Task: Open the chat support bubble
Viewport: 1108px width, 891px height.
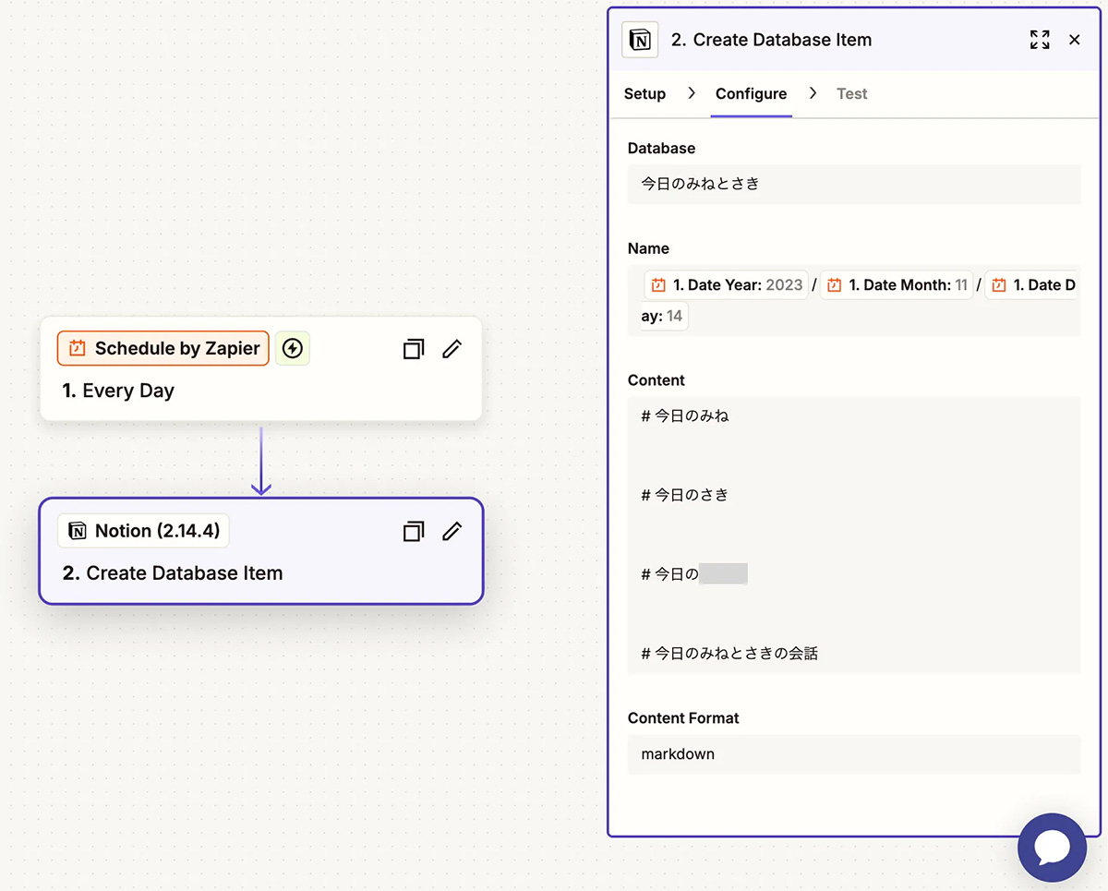Action: click(1052, 847)
